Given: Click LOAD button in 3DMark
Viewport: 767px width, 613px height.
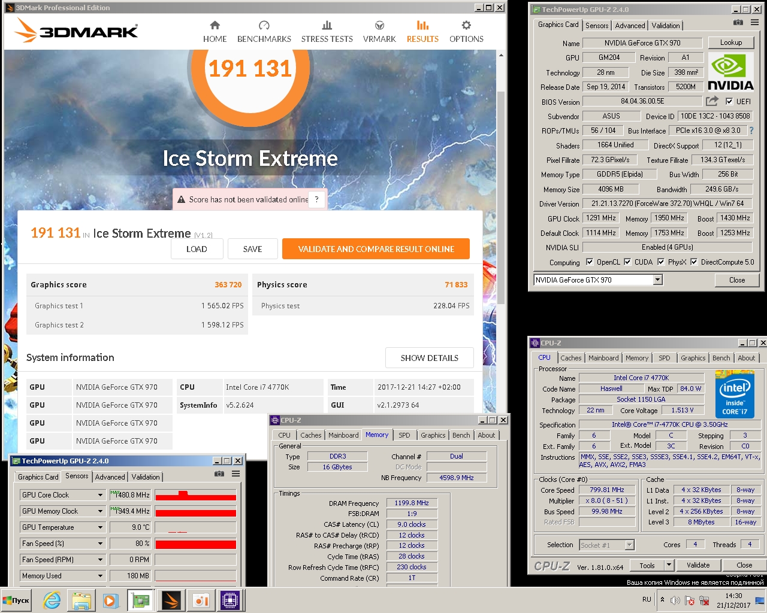Looking at the screenshot, I should point(197,249).
